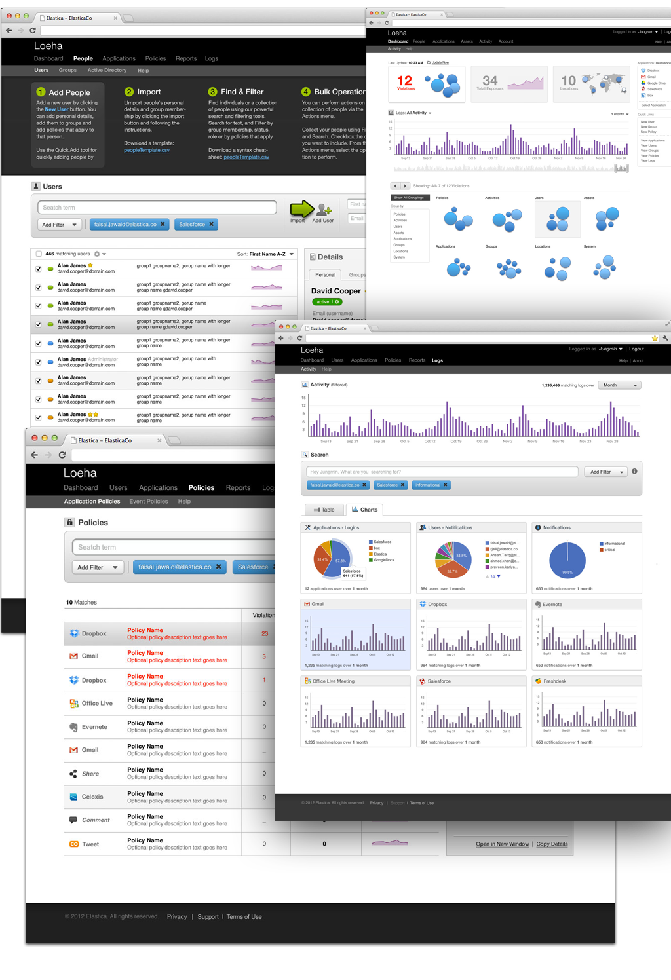Remove the informational filter tag
Viewport: 671px width, 980px height.
tap(446, 485)
